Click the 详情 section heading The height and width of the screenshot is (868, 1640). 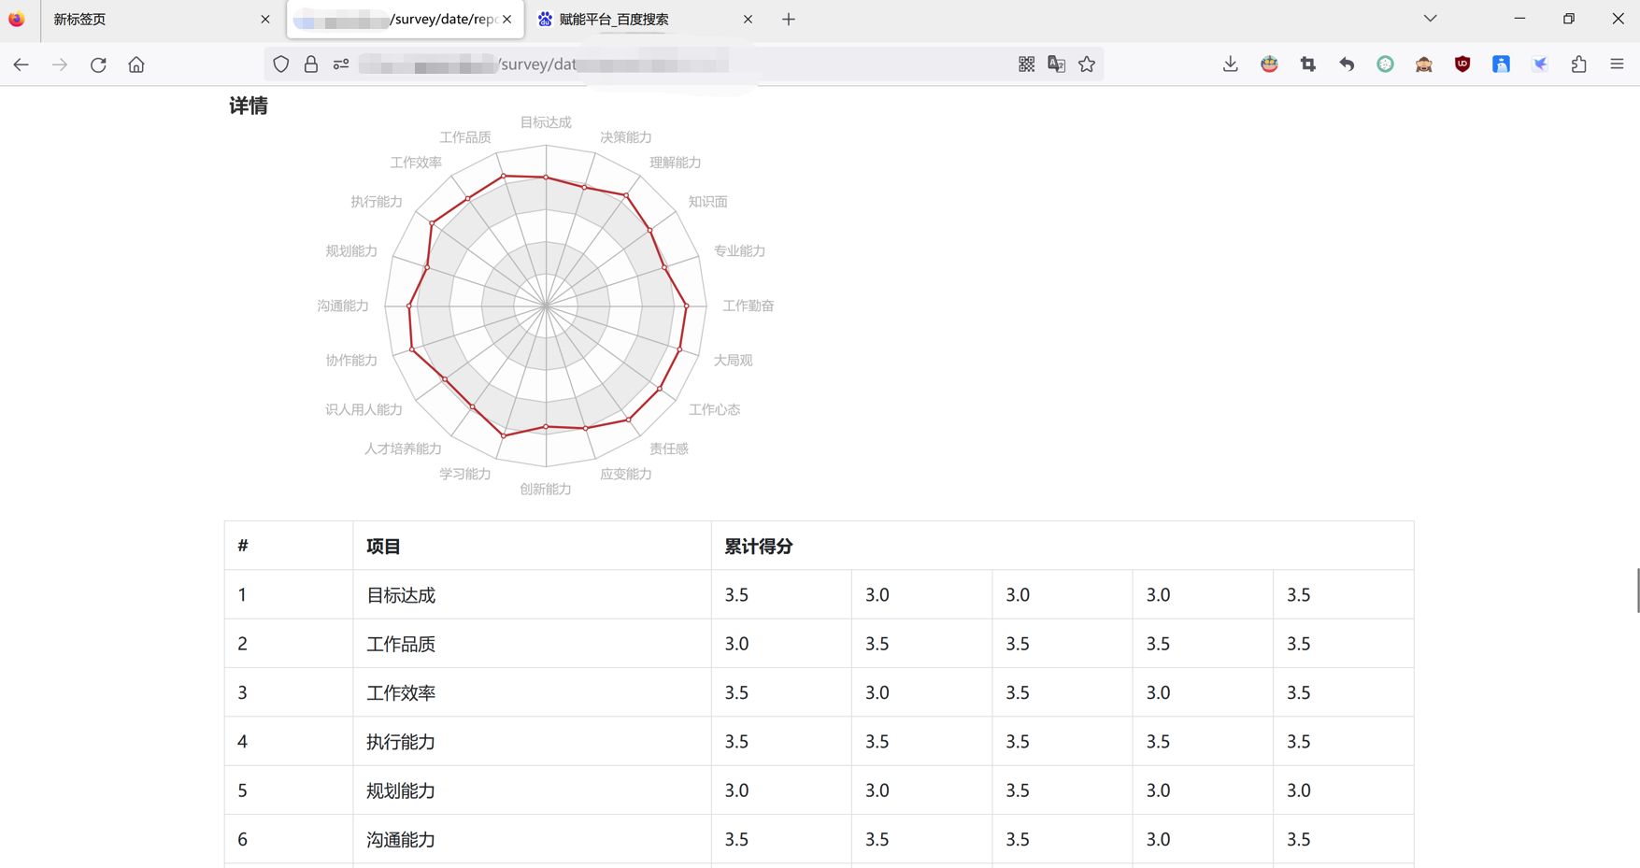249,107
